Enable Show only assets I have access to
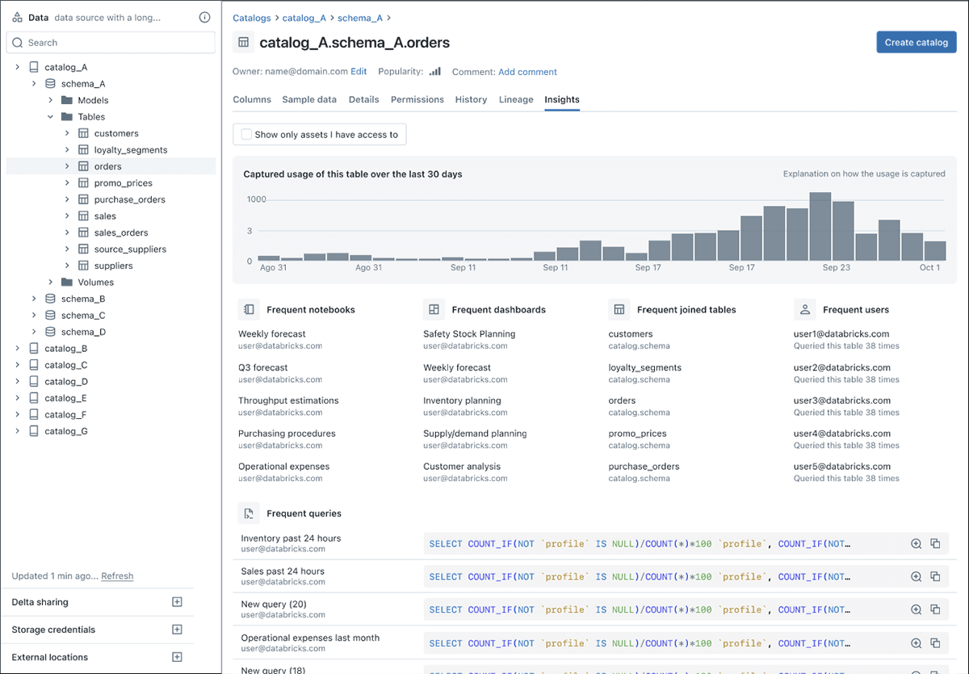The image size is (969, 674). click(247, 135)
